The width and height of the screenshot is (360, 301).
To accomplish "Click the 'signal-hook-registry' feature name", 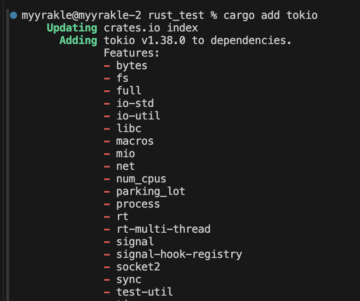I will (x=179, y=254).
